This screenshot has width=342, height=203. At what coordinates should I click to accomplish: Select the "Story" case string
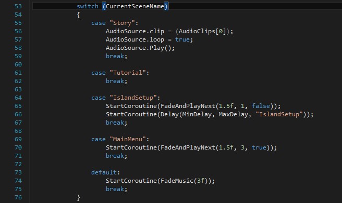(122, 23)
